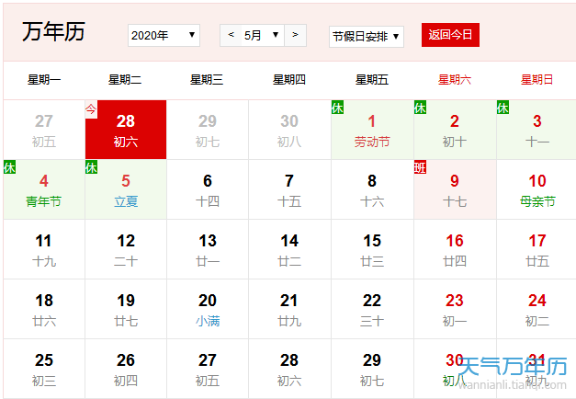Select today April 28 初六 highlighted cell

click(x=126, y=130)
